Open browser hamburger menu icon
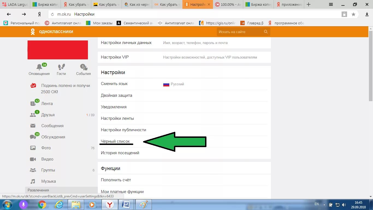Screen dimensions: 373x210 (331, 4)
